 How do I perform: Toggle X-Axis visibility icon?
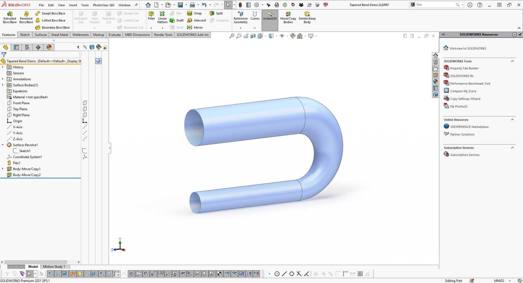click(85, 127)
